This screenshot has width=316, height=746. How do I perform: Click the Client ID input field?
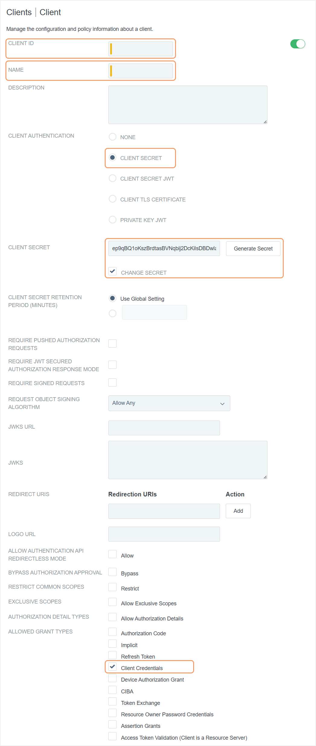click(x=141, y=49)
